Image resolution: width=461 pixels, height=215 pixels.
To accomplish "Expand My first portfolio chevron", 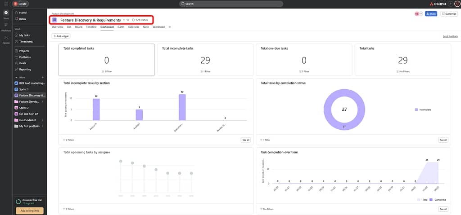I will [x=43, y=126].
